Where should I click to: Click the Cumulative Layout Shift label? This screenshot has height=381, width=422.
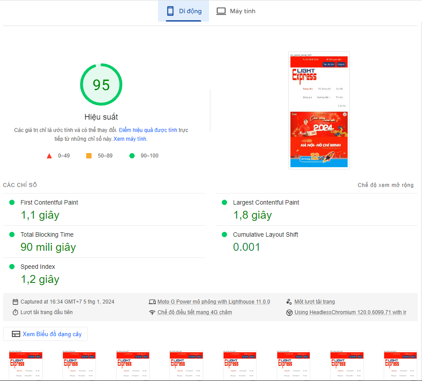point(265,234)
